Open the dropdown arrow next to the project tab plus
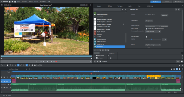This screenshot has width=184, height=97. (32, 69)
